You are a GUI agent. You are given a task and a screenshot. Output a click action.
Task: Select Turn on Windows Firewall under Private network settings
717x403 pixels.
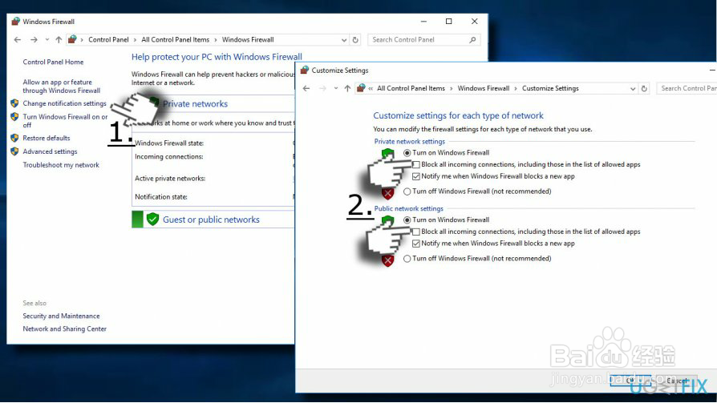[x=407, y=153]
